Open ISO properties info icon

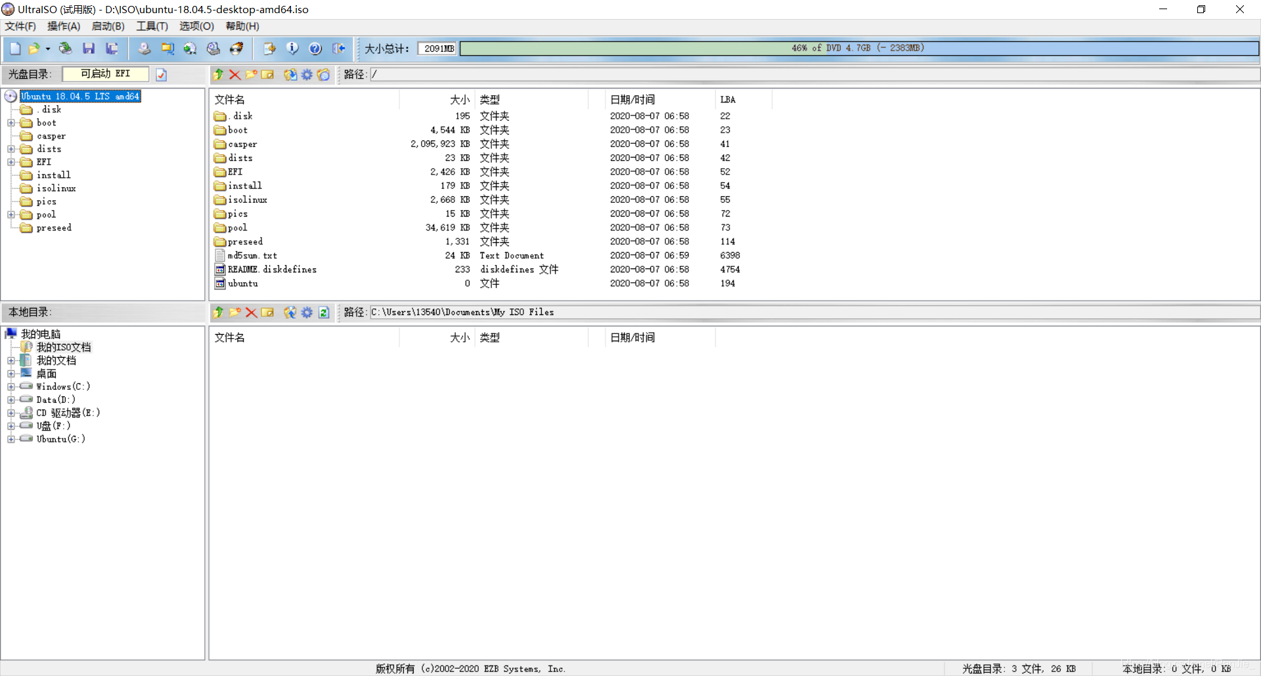click(292, 49)
